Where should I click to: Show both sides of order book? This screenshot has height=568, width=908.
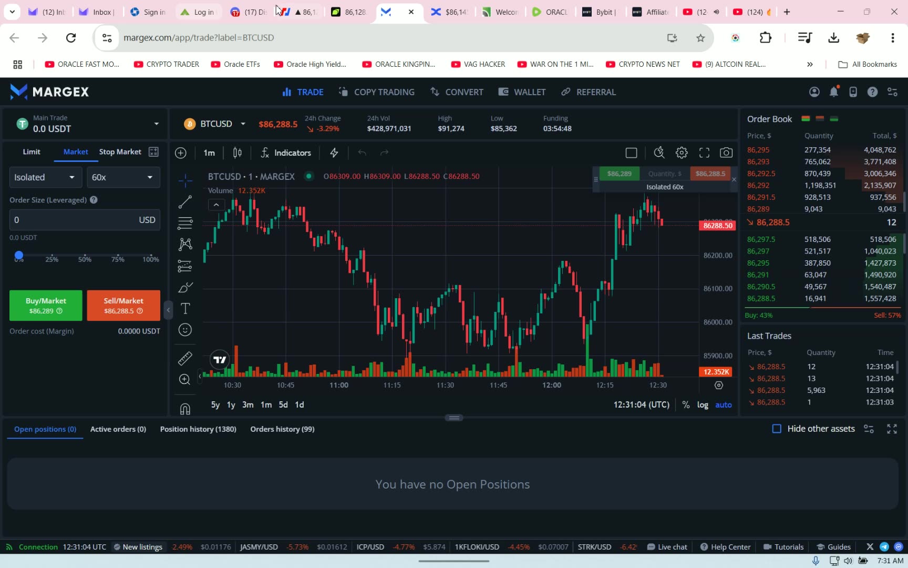click(806, 119)
